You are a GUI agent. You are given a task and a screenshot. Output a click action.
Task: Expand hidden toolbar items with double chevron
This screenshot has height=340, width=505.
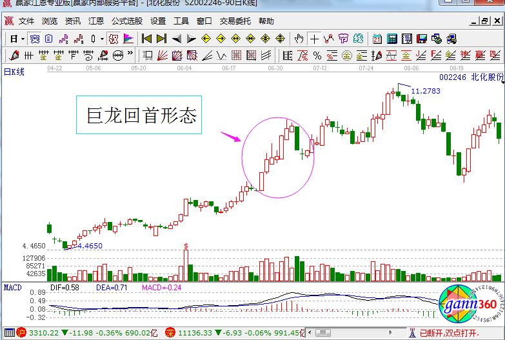click(x=130, y=54)
